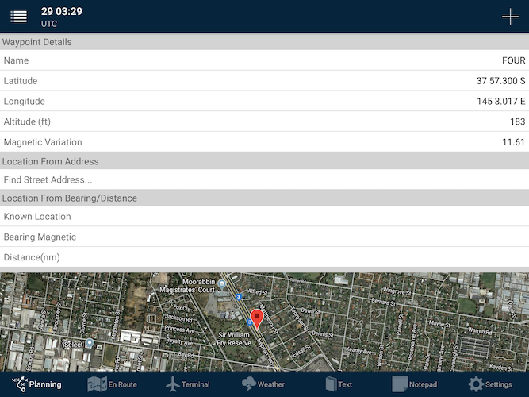This screenshot has height=397, width=529.
Task: Click the Magnetic Variation label
Action: tap(43, 142)
